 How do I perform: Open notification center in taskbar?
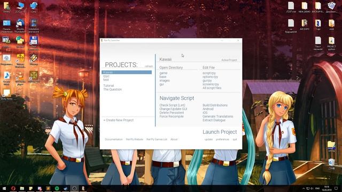336,188
